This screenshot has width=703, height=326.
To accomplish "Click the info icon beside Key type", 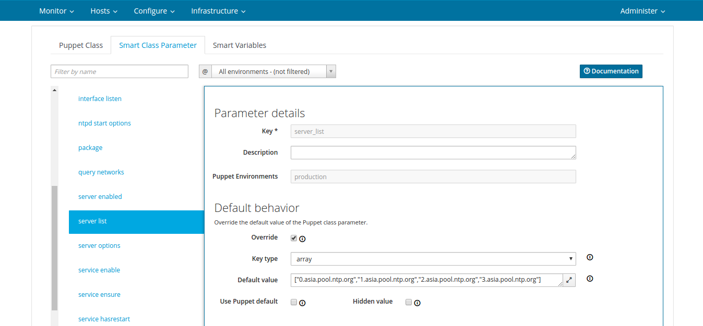I will tap(590, 257).
